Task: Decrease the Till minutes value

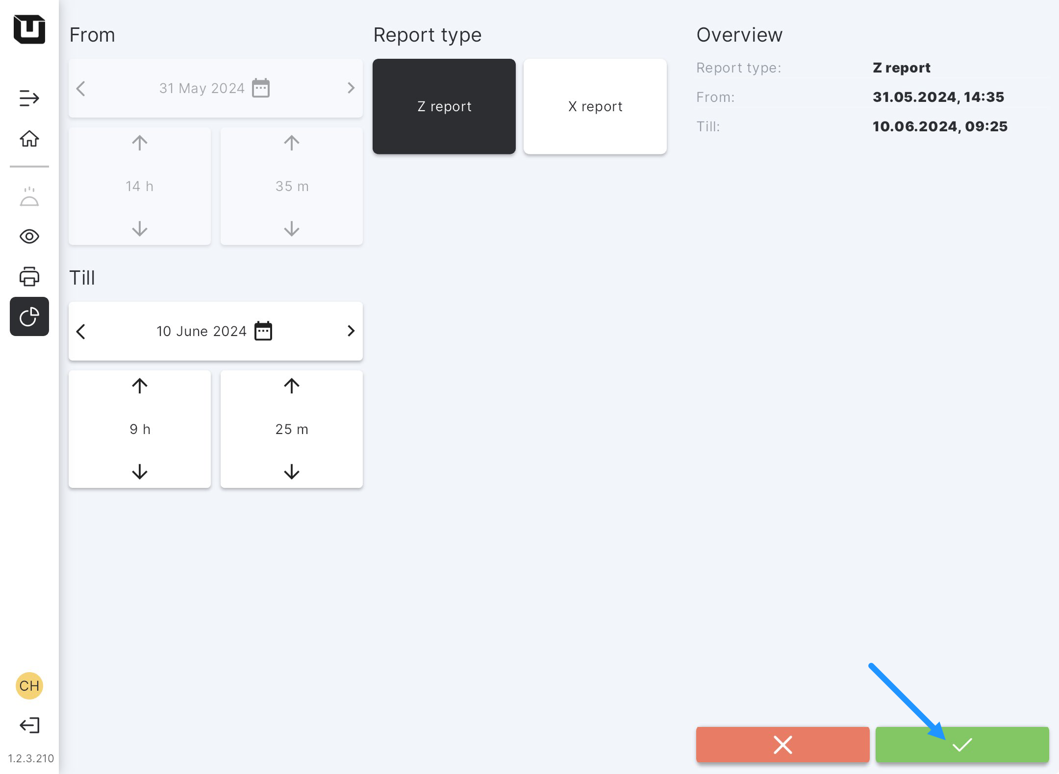Action: pos(292,472)
